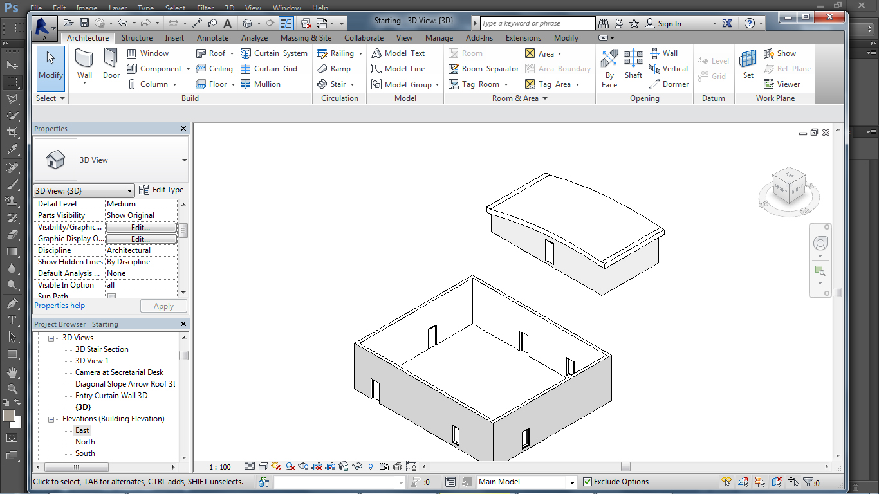The height and width of the screenshot is (494, 879).
Task: Select the Shaft opening tool
Action: [633, 65]
